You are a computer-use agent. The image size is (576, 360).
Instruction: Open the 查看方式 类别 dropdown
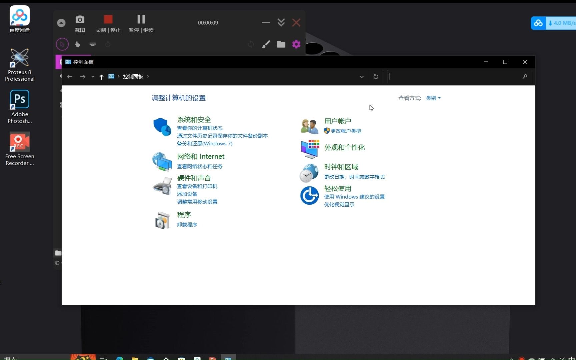pos(433,98)
